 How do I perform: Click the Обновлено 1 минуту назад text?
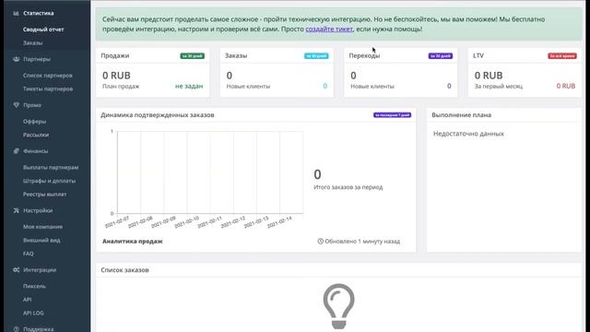[362, 242]
